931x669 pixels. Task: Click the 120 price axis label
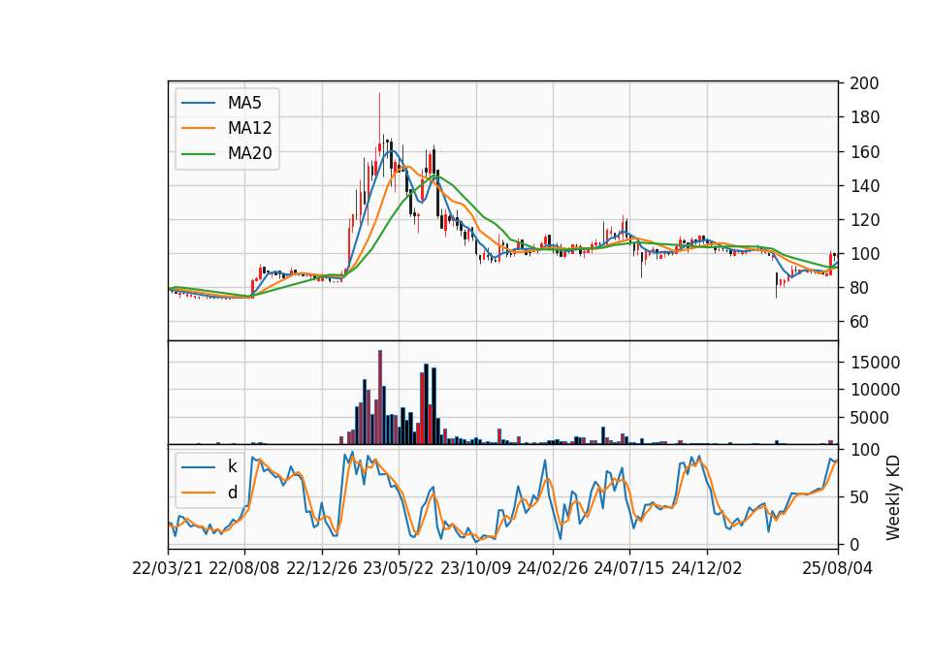tap(864, 220)
